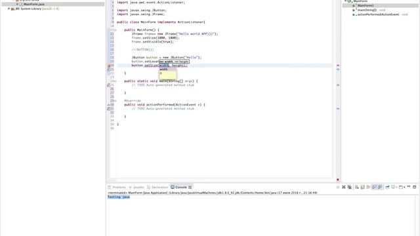This screenshot has height=236, width=420.
Task: Collapse the MainForm() constructor fold at line 11
Action: pos(115,30)
